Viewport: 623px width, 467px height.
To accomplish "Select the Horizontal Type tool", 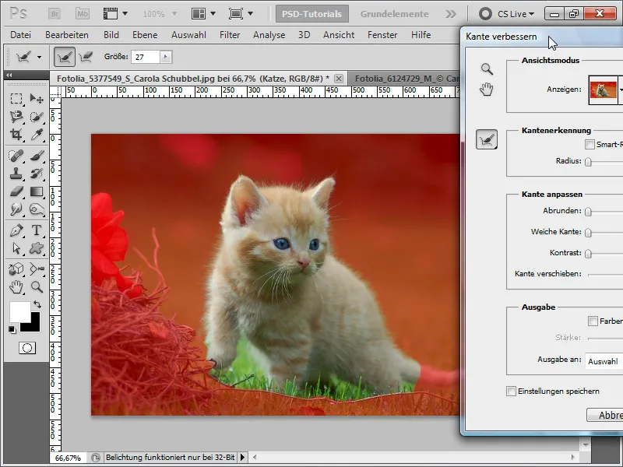I will [x=37, y=230].
